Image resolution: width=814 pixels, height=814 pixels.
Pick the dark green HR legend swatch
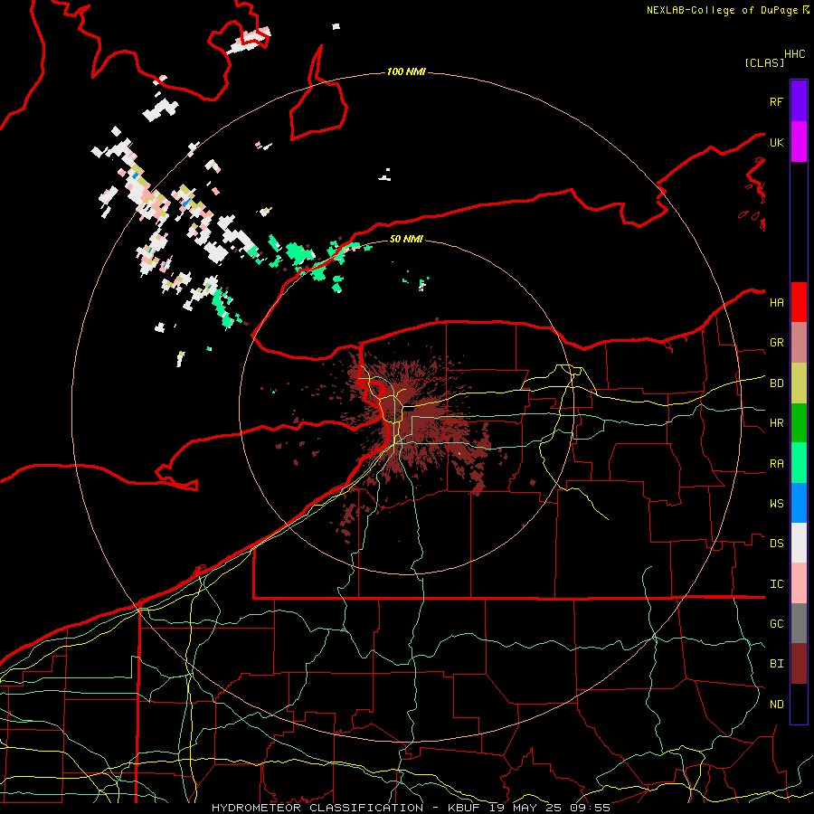[799, 423]
